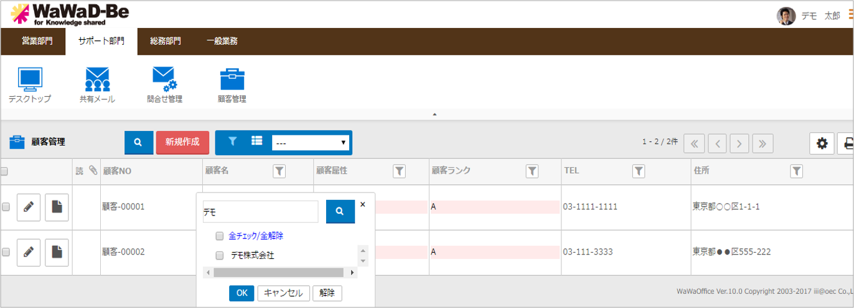Collapse the icon panel with the up arrow
The image size is (854, 308).
click(434, 114)
